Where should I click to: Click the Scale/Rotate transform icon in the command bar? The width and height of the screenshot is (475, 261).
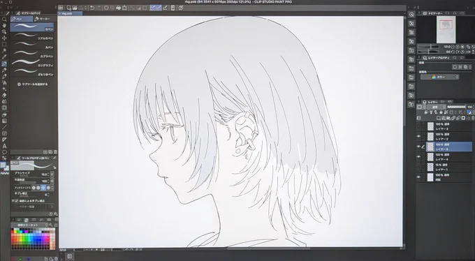click(124, 8)
